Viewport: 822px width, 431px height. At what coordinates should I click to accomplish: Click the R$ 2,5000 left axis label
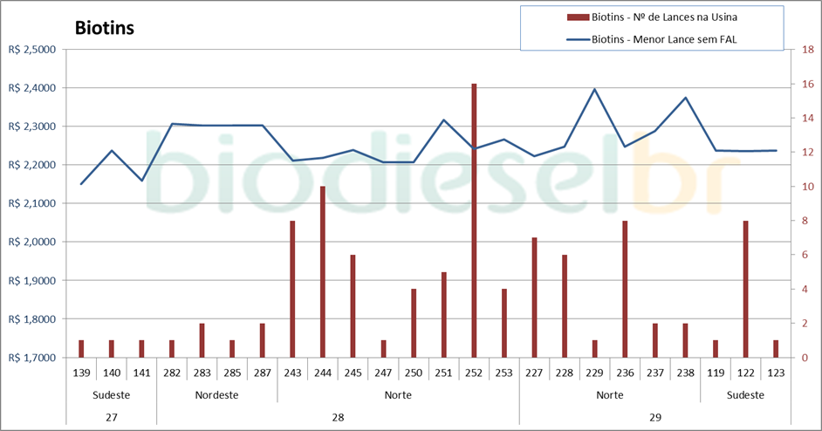pyautogui.click(x=31, y=50)
